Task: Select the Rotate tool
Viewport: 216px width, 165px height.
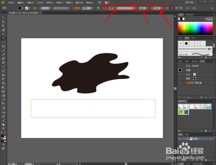Action: click(x=3, y=67)
